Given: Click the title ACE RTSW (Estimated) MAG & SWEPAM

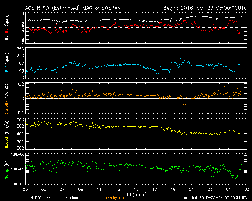Looking at the screenshot, I should pos(73,8).
